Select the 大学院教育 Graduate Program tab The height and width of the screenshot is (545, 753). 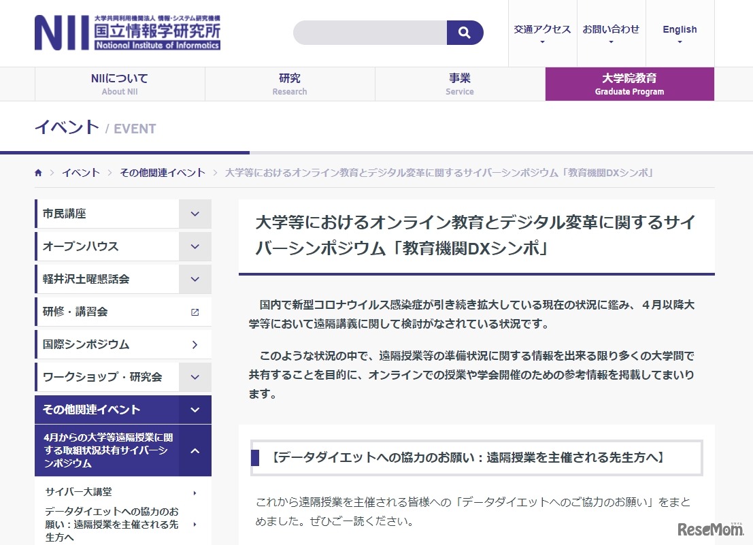pyautogui.click(x=629, y=84)
